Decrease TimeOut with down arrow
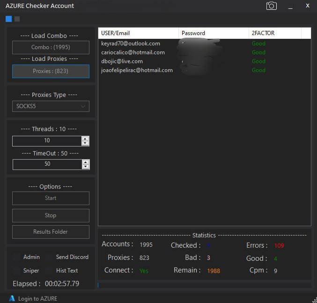This screenshot has height=303, width=317. (86, 167)
